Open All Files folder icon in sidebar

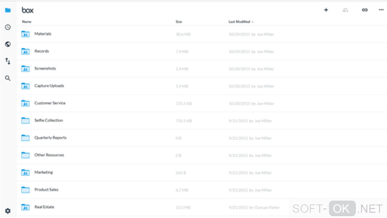[8, 10]
